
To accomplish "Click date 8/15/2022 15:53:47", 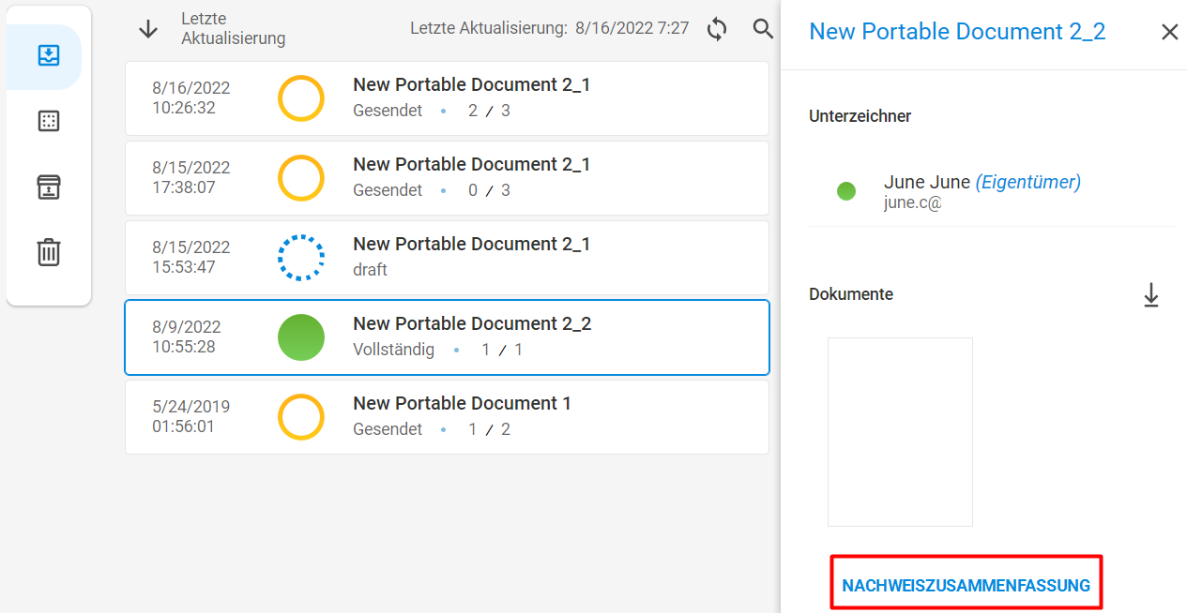I will pyautogui.click(x=190, y=258).
